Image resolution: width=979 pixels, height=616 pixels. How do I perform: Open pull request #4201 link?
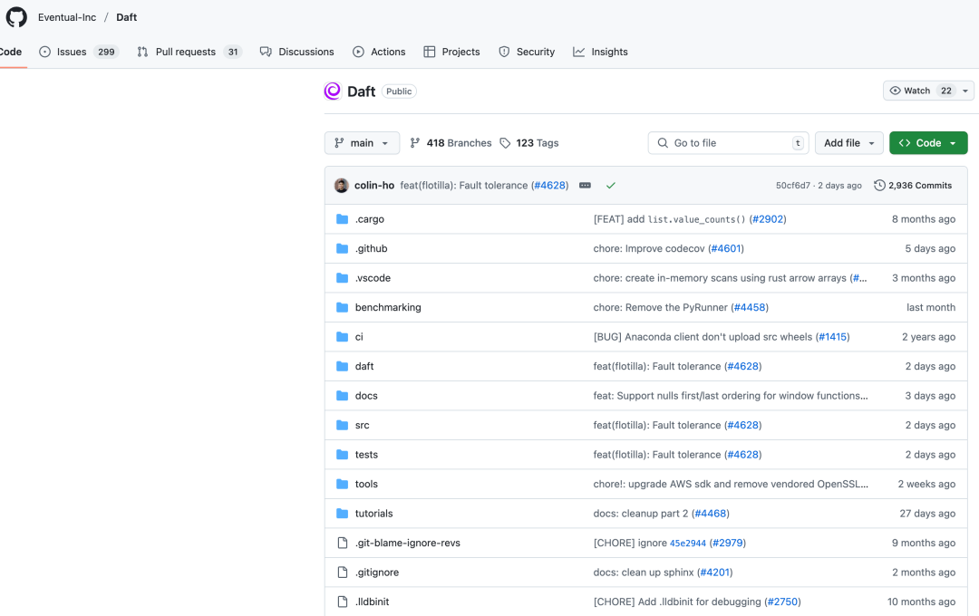click(x=714, y=573)
